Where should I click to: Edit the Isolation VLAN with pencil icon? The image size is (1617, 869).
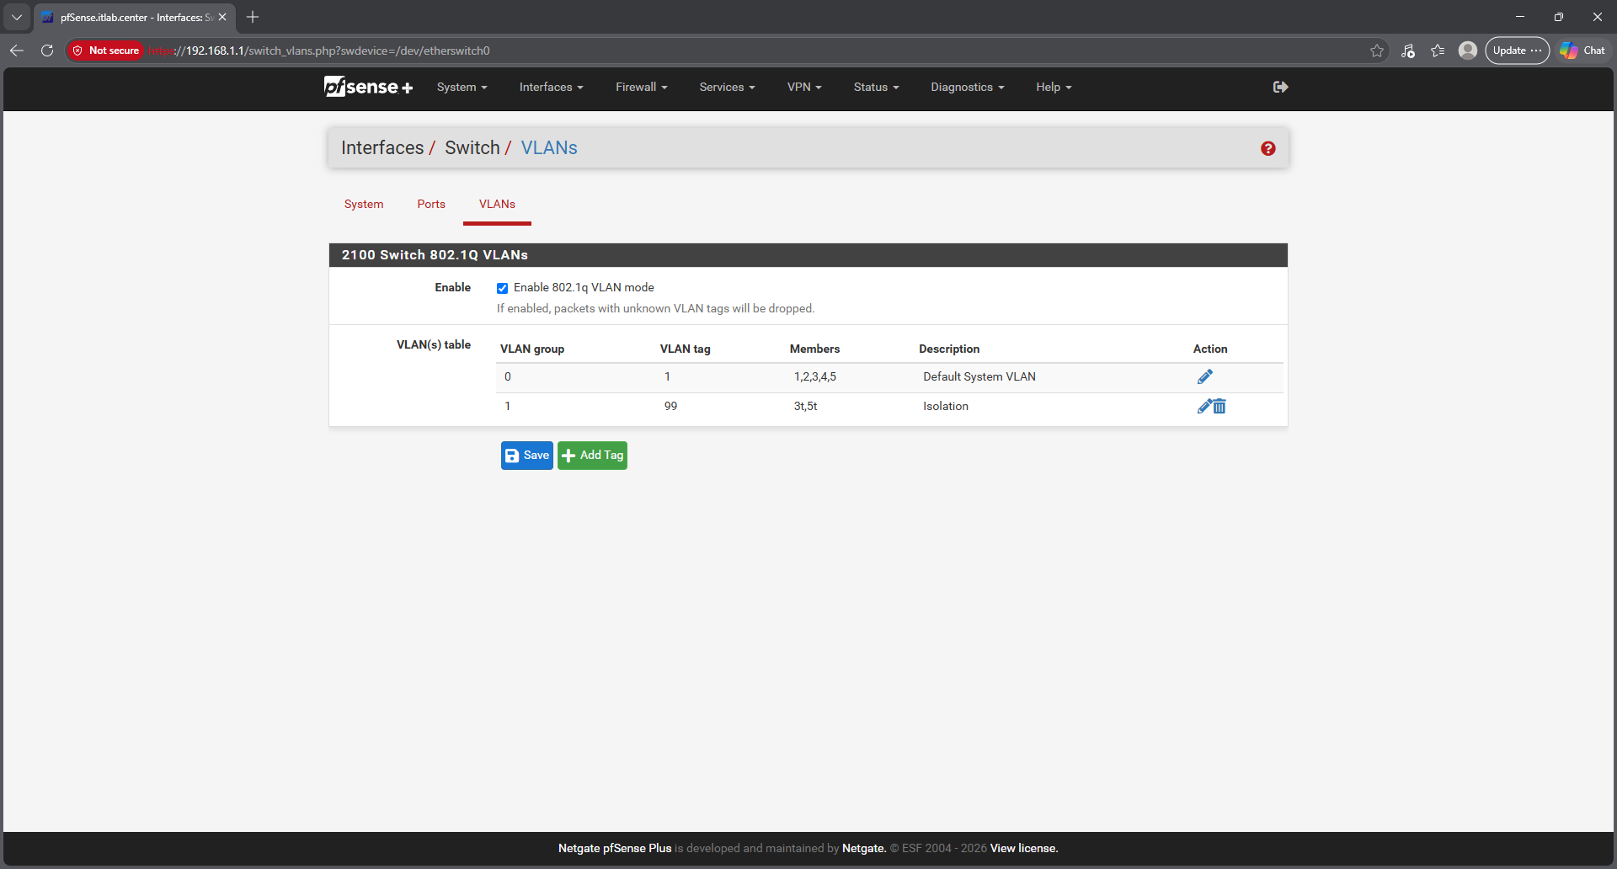[x=1204, y=407]
